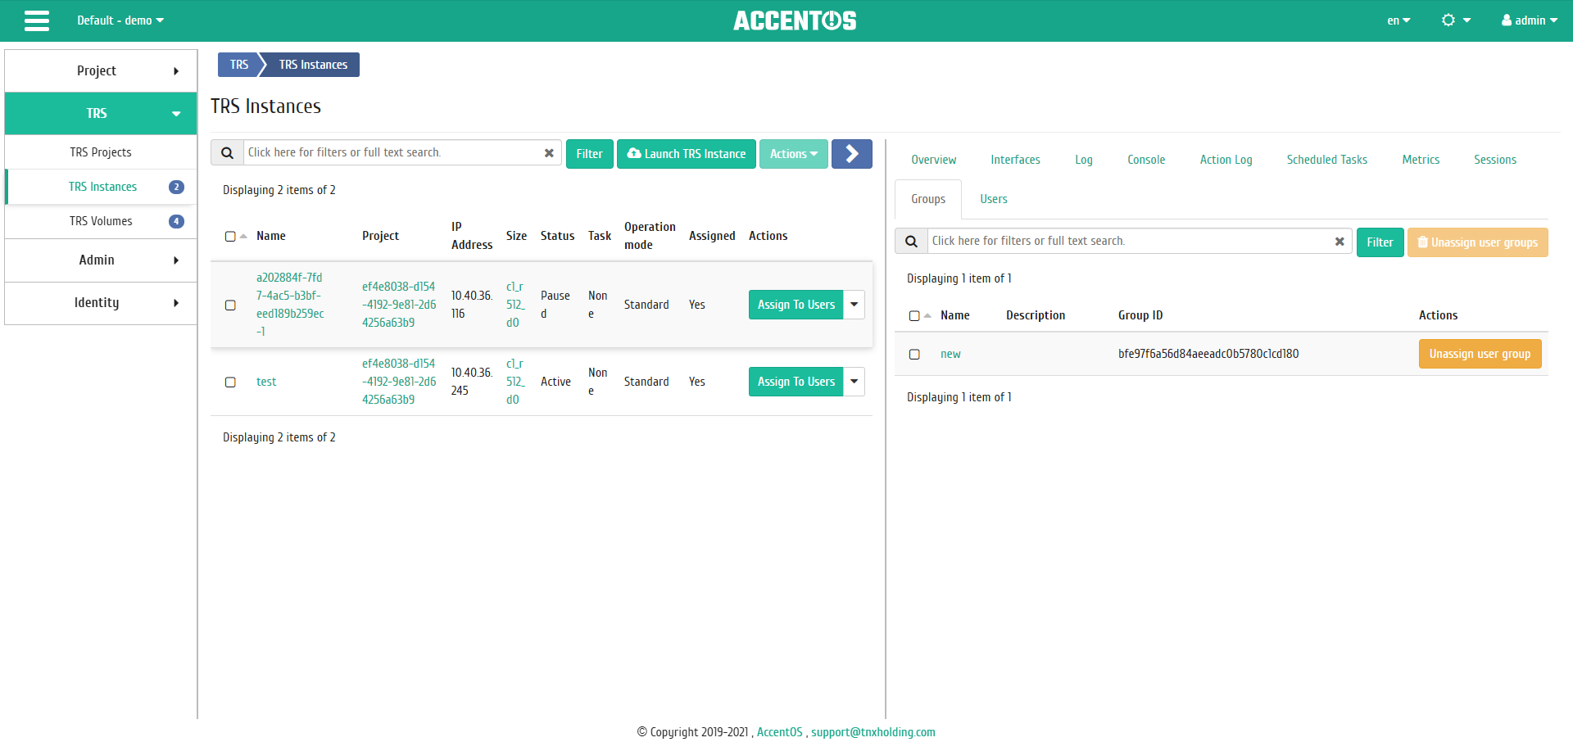This screenshot has height=742, width=1573.
Task: Open the Console tab
Action: pos(1146,160)
